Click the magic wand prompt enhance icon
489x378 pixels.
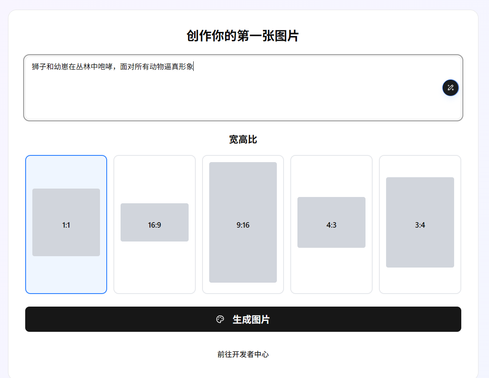(450, 88)
